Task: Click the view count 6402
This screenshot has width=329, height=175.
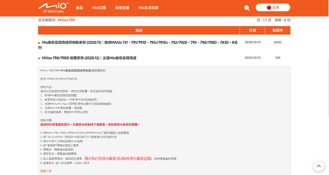Action: tap(278, 42)
